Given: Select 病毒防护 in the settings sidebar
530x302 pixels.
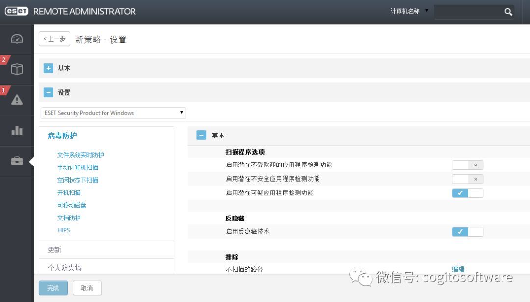Looking at the screenshot, I should [61, 136].
